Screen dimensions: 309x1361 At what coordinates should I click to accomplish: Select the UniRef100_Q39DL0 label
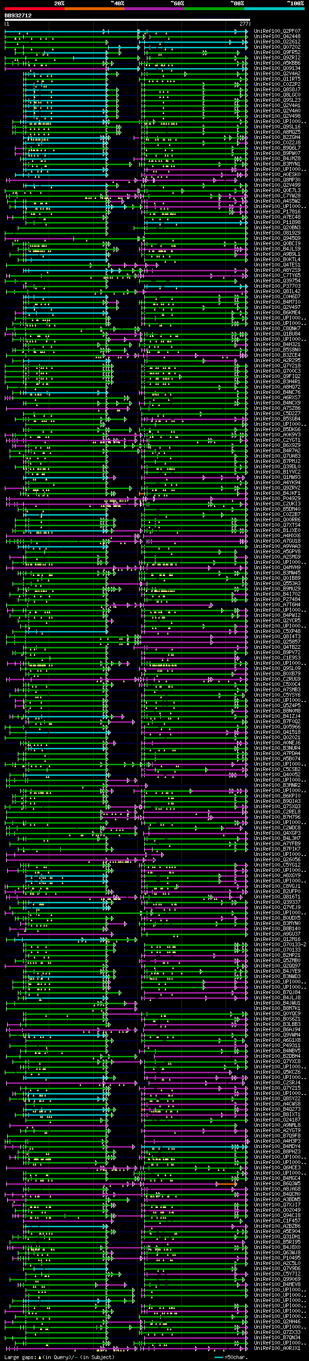coord(277,466)
